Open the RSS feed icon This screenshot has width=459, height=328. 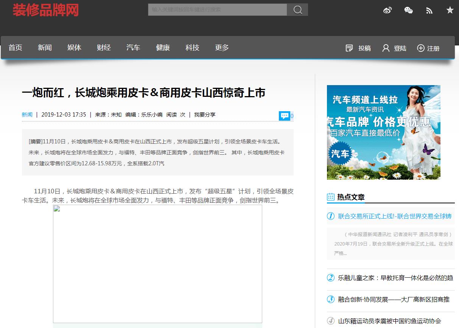[429, 11]
